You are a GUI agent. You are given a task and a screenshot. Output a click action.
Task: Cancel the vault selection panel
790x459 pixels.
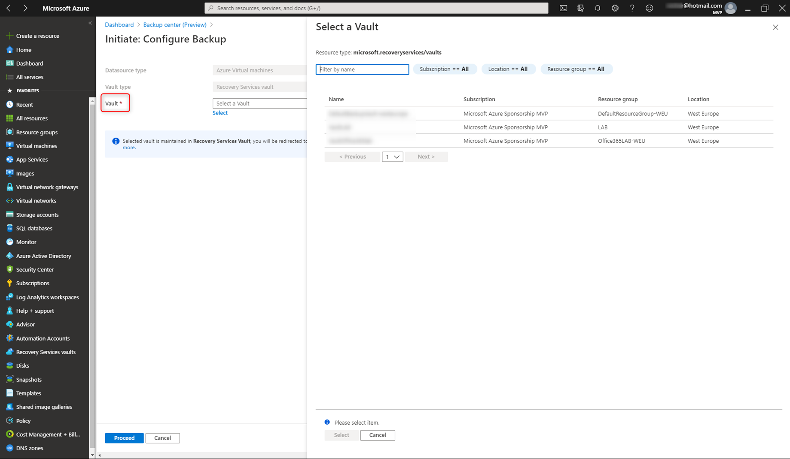pyautogui.click(x=378, y=435)
